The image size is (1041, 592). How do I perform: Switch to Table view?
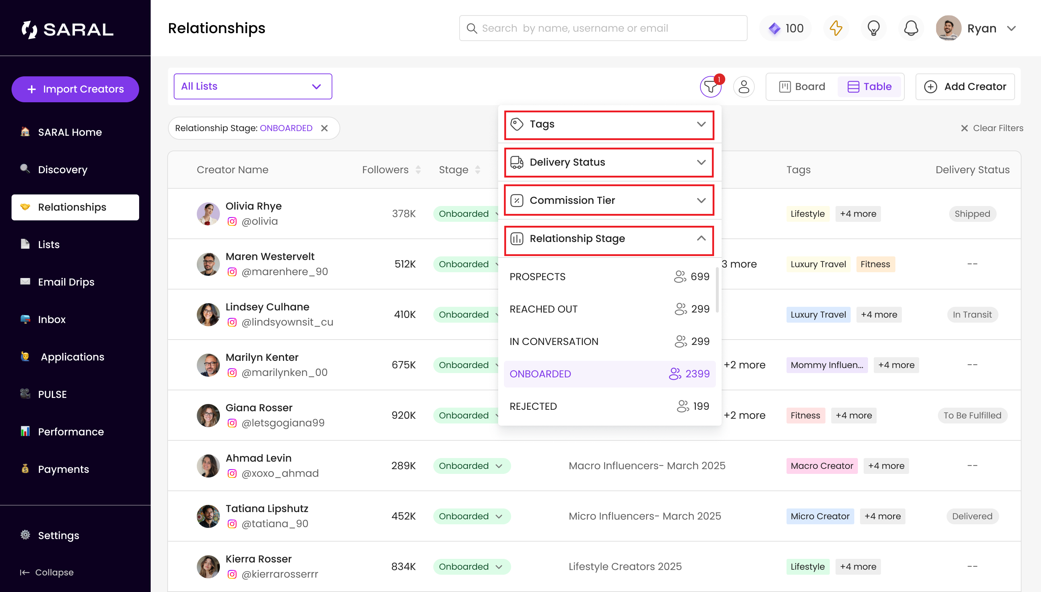(x=870, y=87)
